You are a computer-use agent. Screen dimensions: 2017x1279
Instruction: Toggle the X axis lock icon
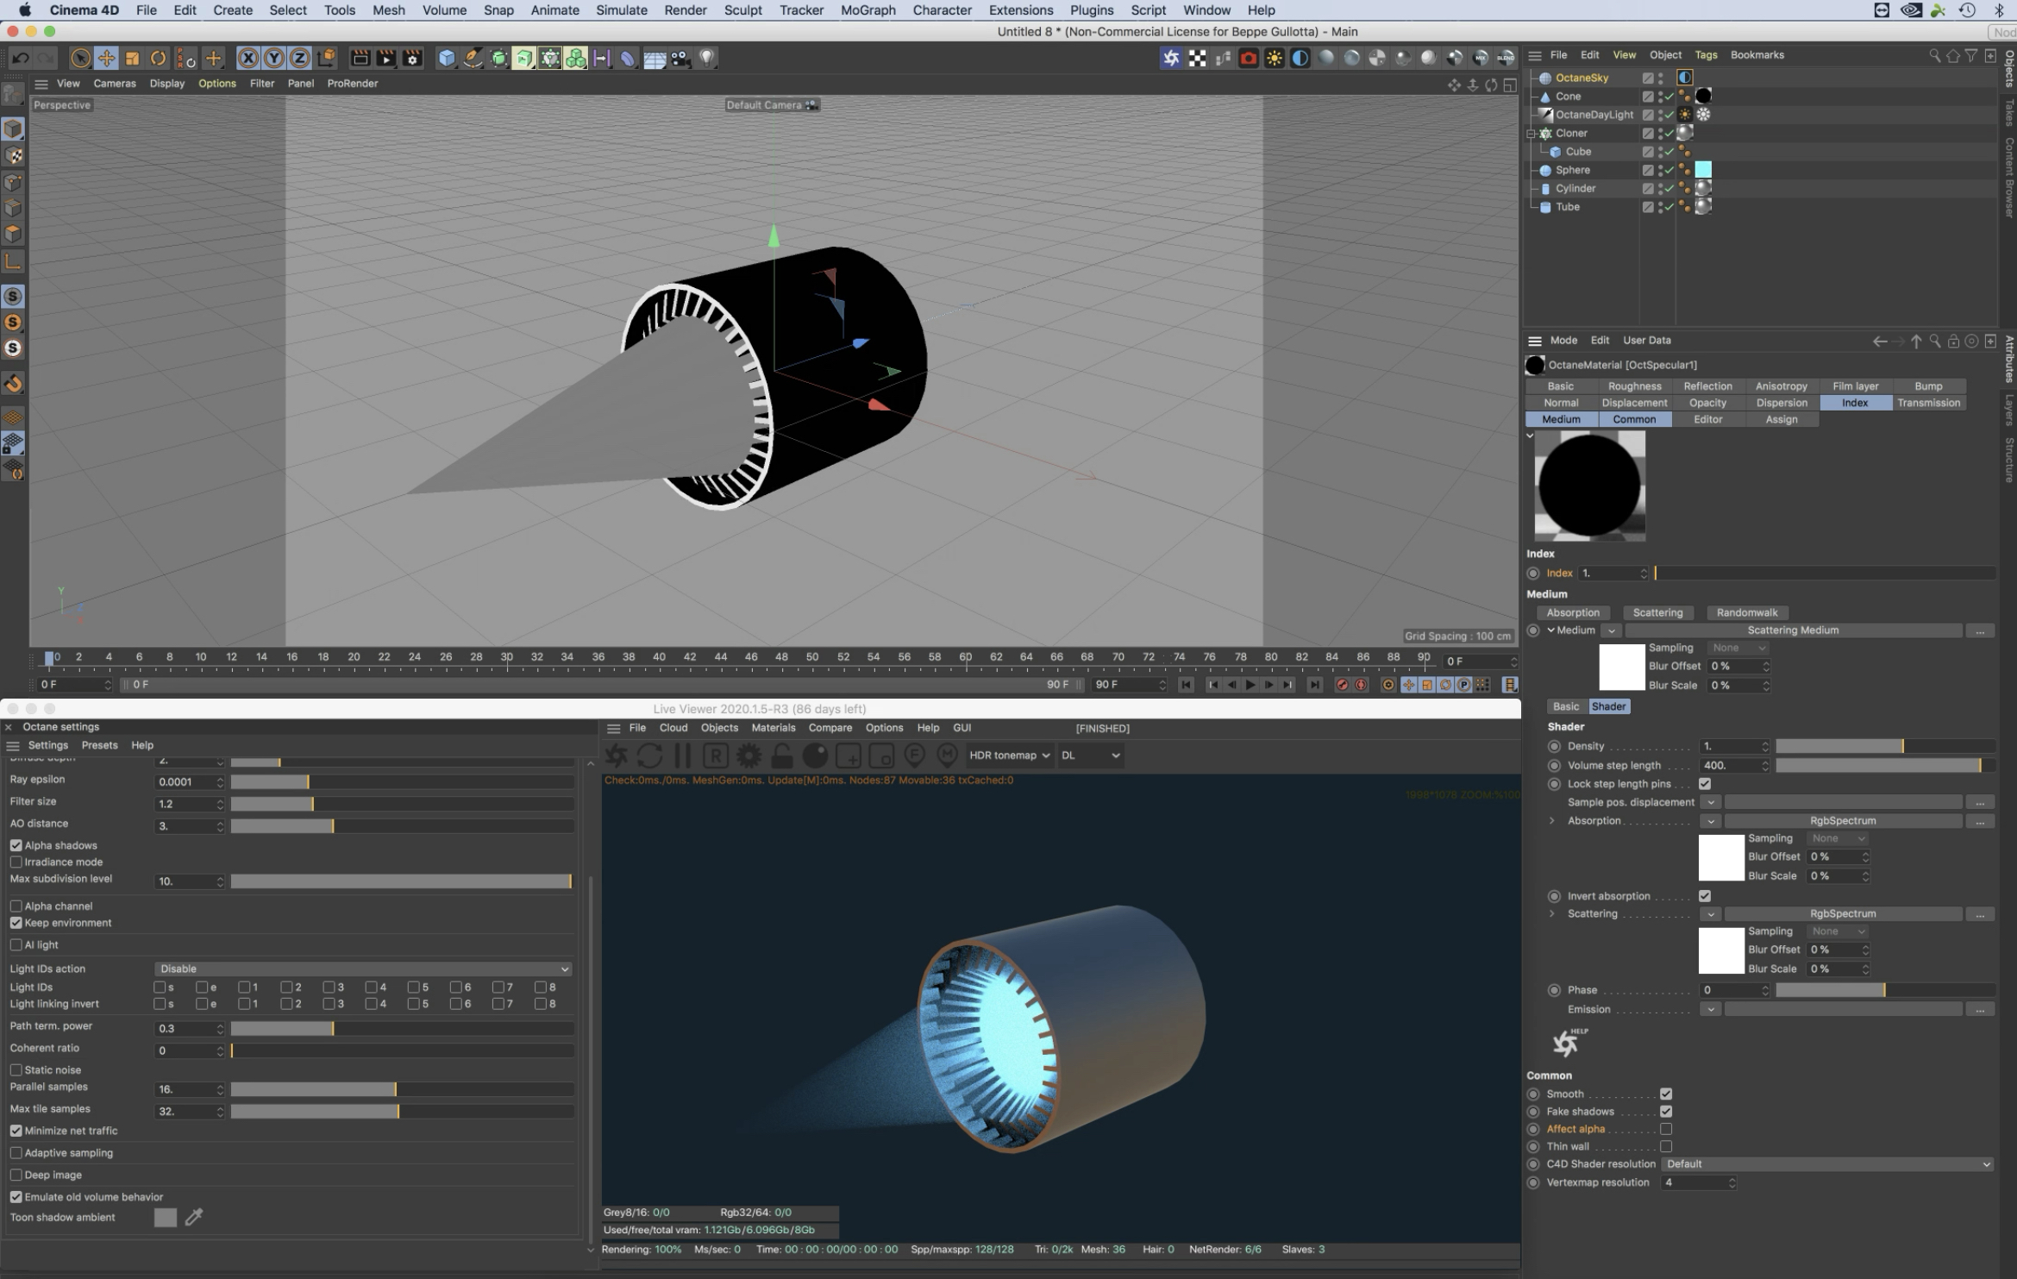(x=247, y=58)
